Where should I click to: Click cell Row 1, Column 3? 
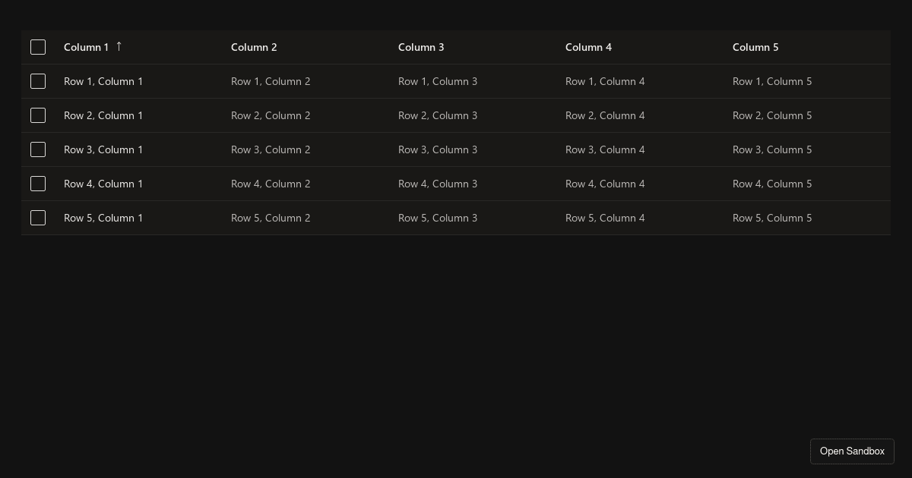pos(438,81)
